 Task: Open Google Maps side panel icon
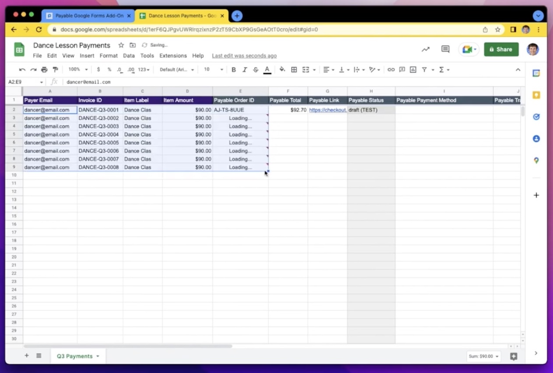tap(536, 160)
